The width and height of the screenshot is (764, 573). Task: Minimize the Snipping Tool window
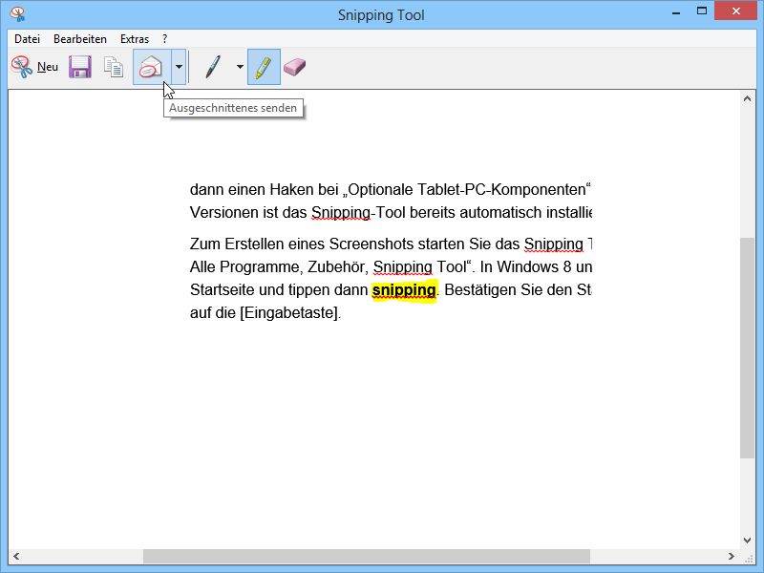click(676, 12)
